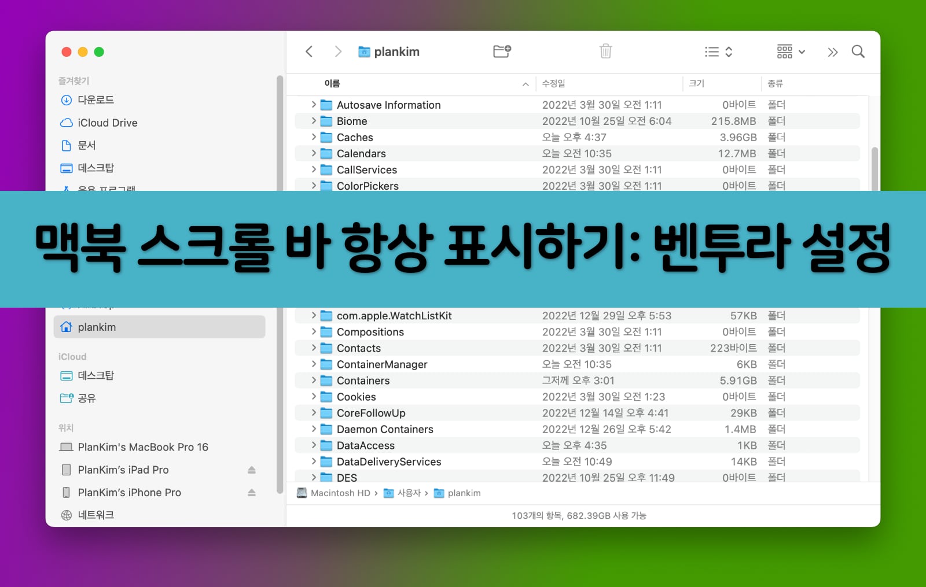Image resolution: width=926 pixels, height=587 pixels.
Task: Select the plankim home folder in the sidebar
Action: click(159, 327)
